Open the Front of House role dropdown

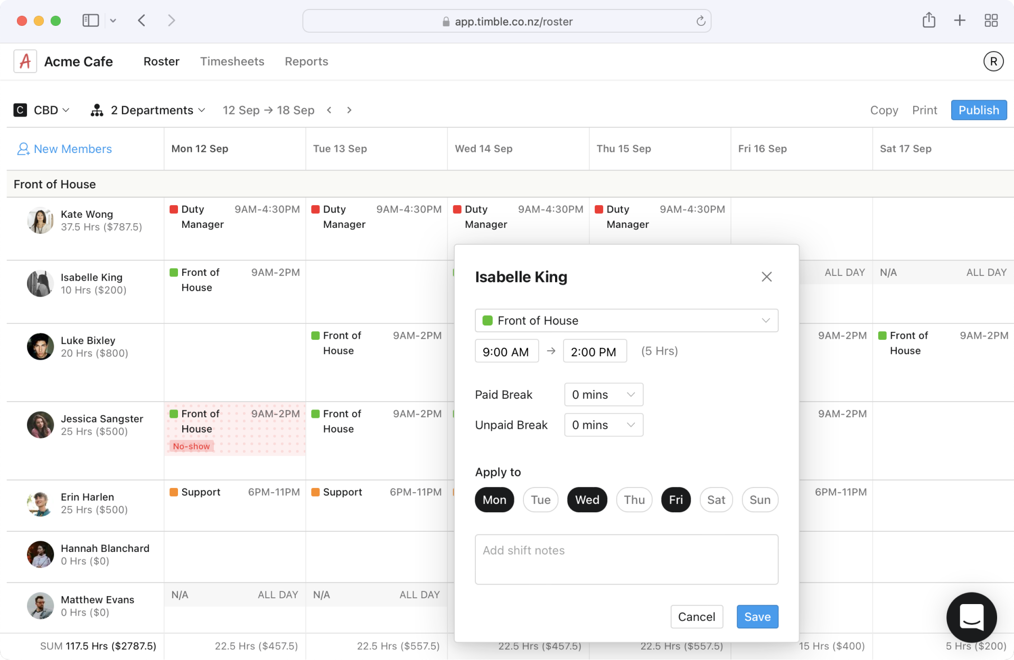click(626, 320)
